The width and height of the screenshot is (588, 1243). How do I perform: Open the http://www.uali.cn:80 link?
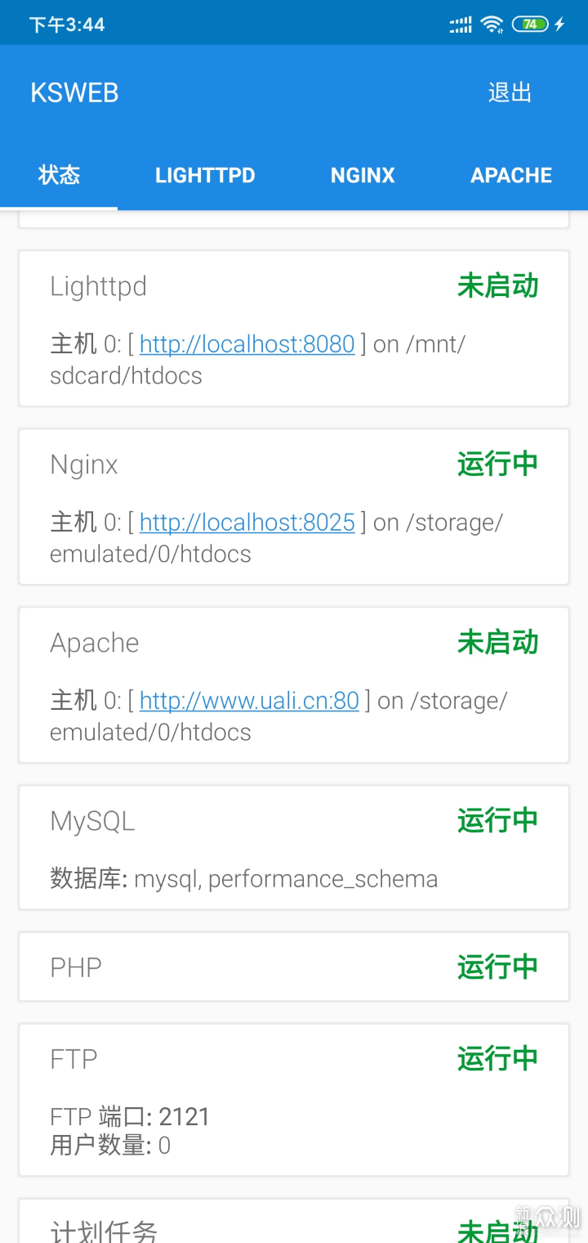coord(249,701)
